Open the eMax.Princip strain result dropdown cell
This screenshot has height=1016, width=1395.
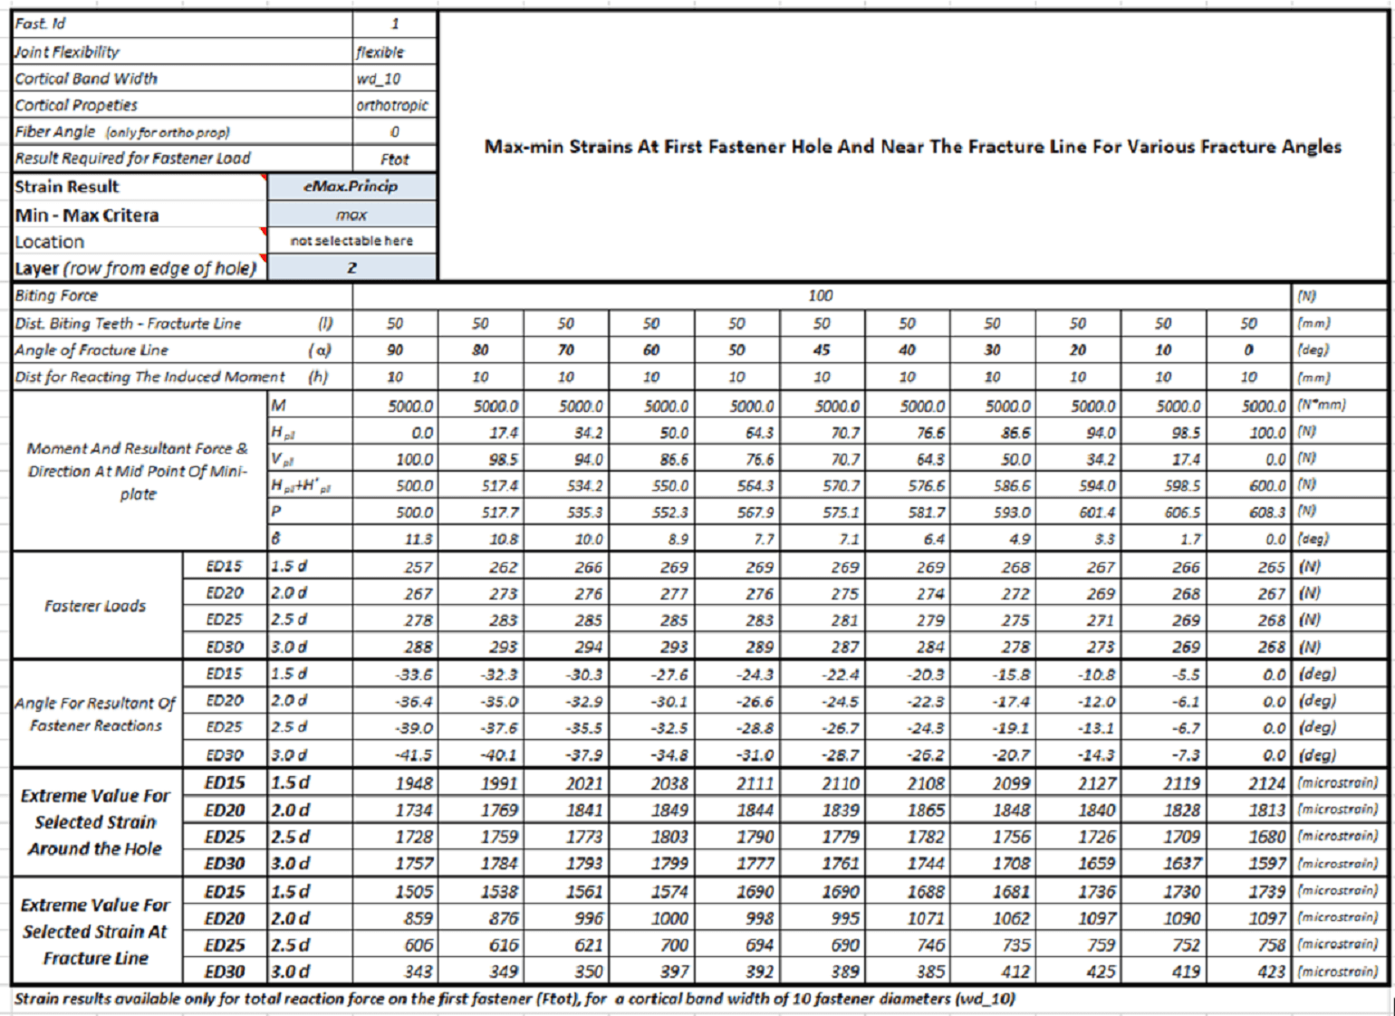coord(351,187)
